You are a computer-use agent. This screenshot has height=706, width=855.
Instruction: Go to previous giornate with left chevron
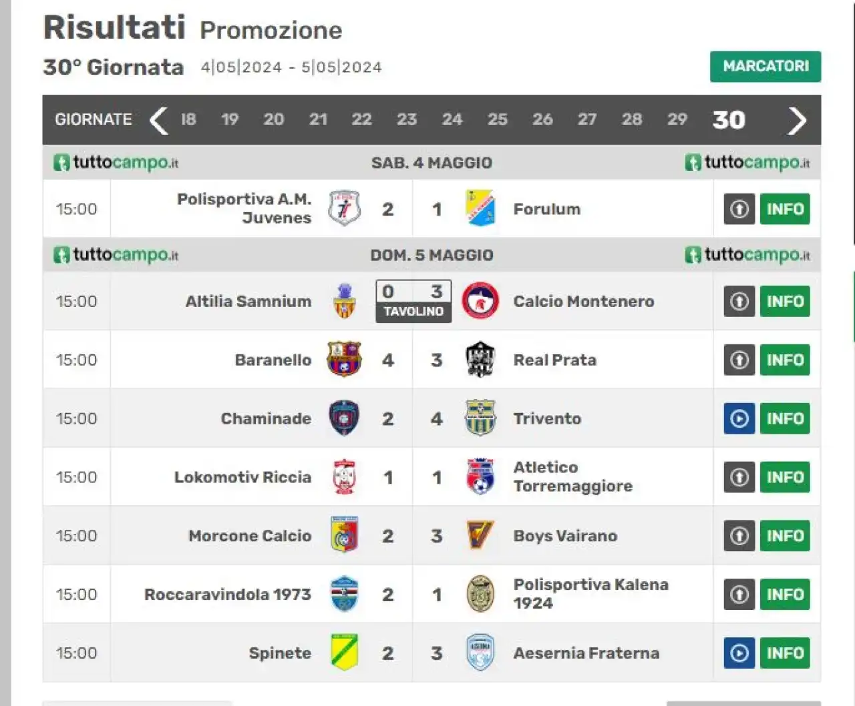pyautogui.click(x=158, y=120)
